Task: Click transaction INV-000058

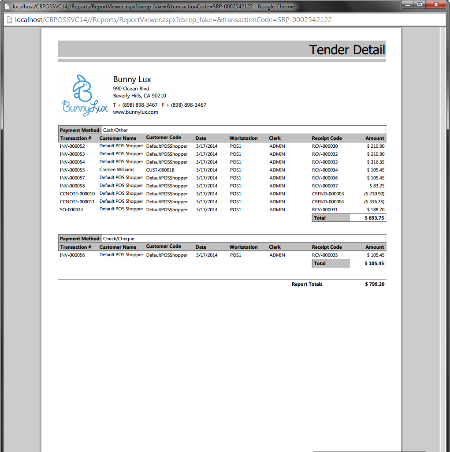Action: click(x=72, y=186)
